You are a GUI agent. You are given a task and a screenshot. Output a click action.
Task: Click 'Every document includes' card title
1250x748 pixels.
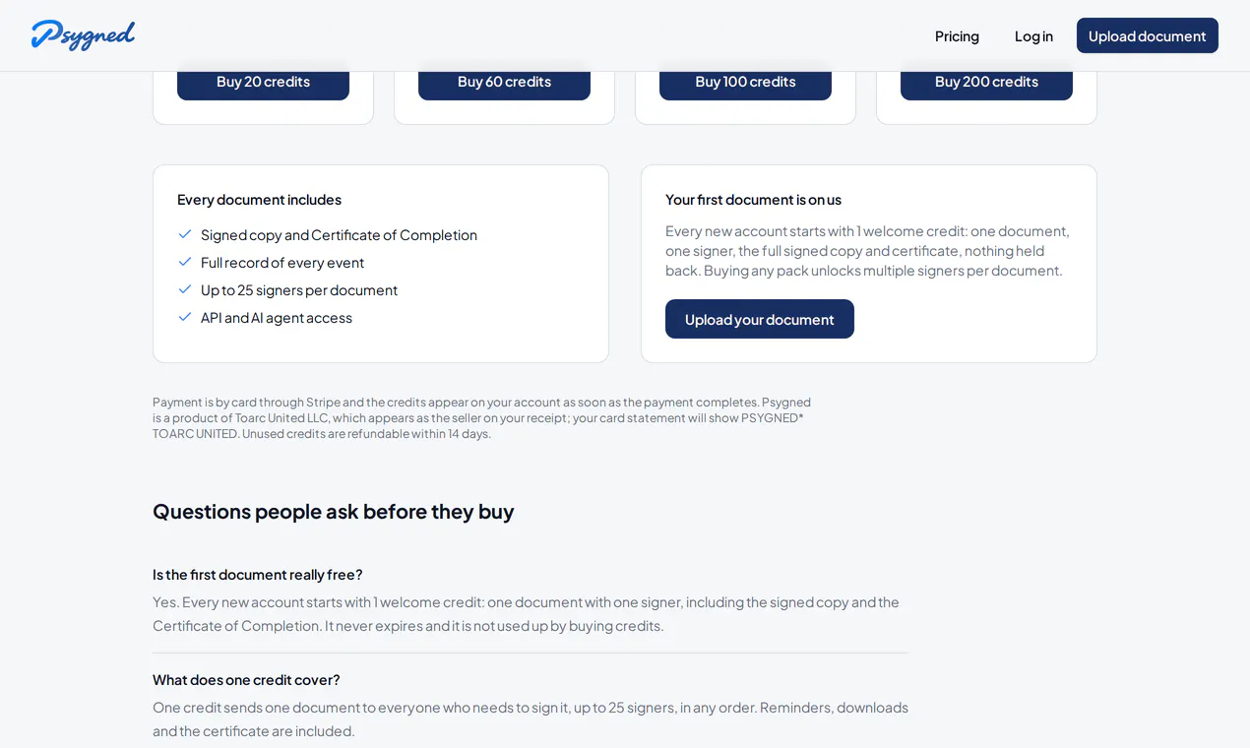tap(259, 199)
